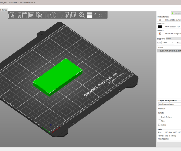Viewport: 181px width, 151px height.
Task: Click the Arrange objects icon
Action: pyautogui.click(x=31, y=15)
